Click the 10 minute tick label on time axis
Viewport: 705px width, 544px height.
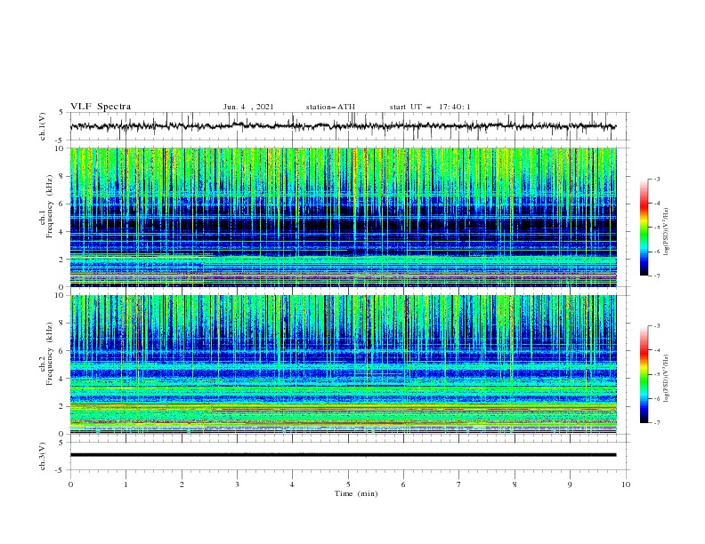coord(626,484)
